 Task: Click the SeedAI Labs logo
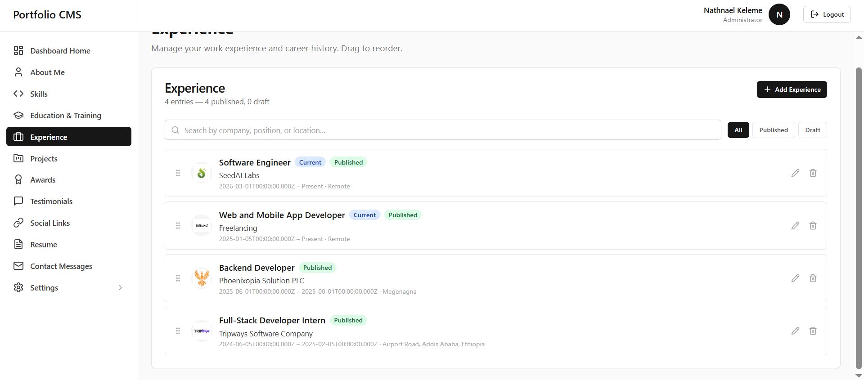pos(202,173)
